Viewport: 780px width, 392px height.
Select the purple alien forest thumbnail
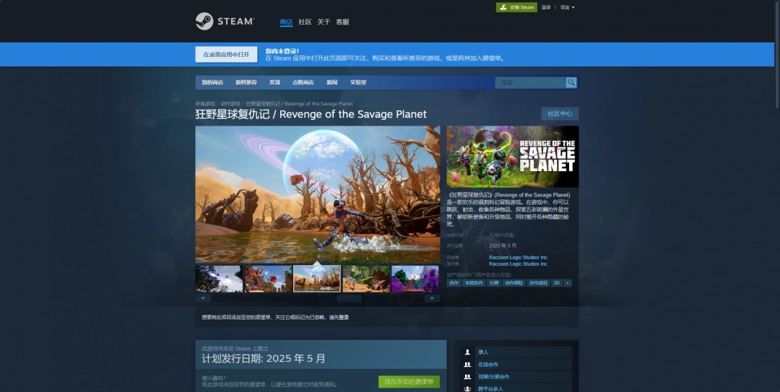coord(415,279)
